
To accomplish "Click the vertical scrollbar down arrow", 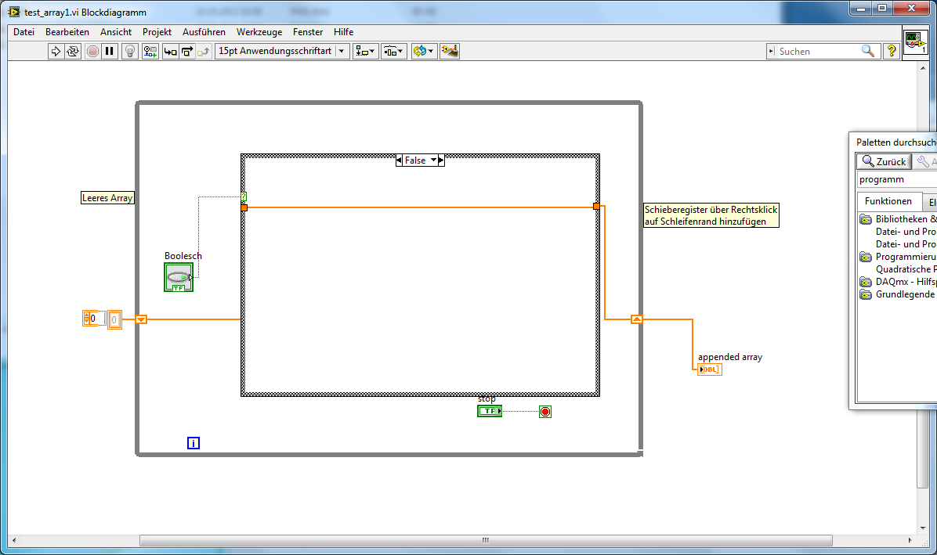I will [x=923, y=528].
